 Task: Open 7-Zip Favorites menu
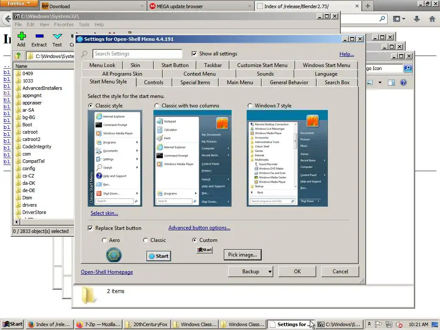coord(64,24)
